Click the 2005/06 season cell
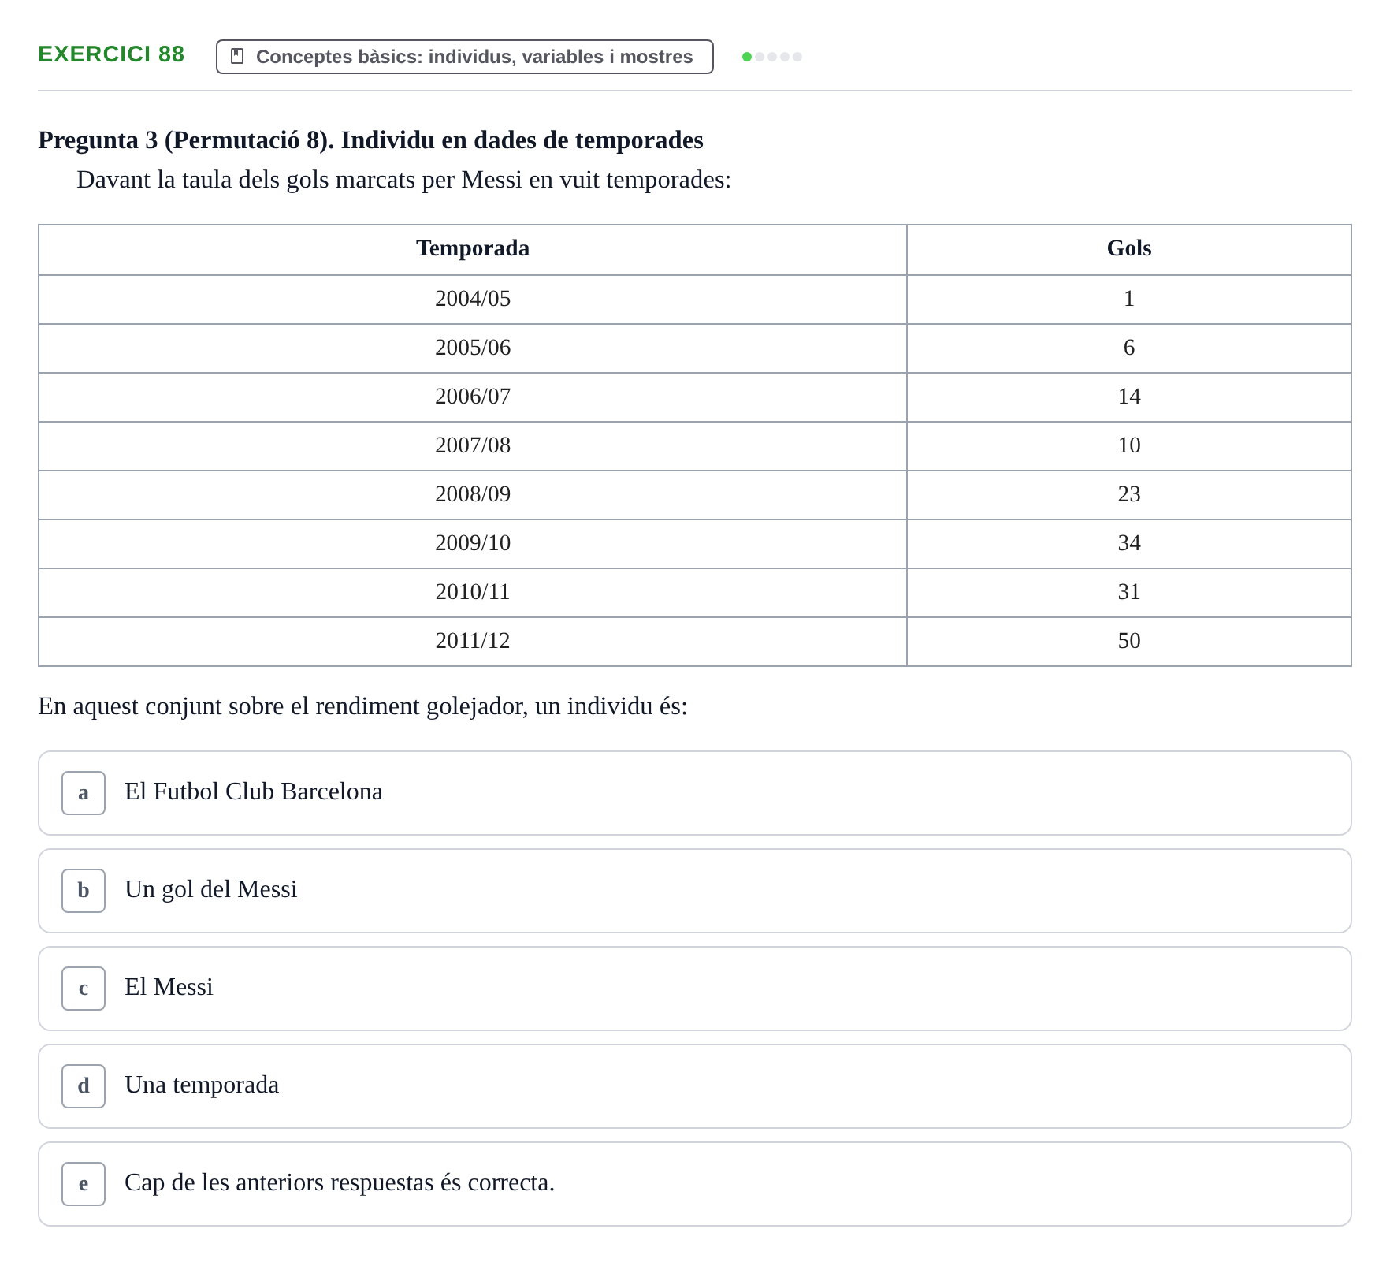This screenshot has height=1266, width=1390. [473, 348]
